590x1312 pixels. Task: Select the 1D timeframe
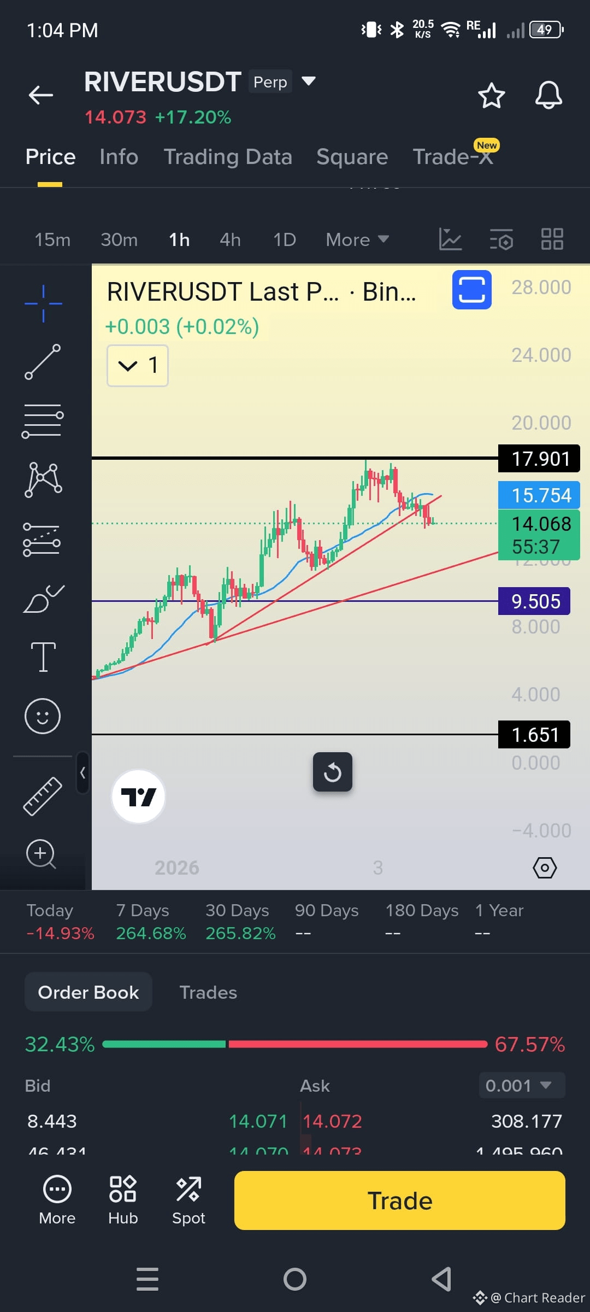pos(285,239)
